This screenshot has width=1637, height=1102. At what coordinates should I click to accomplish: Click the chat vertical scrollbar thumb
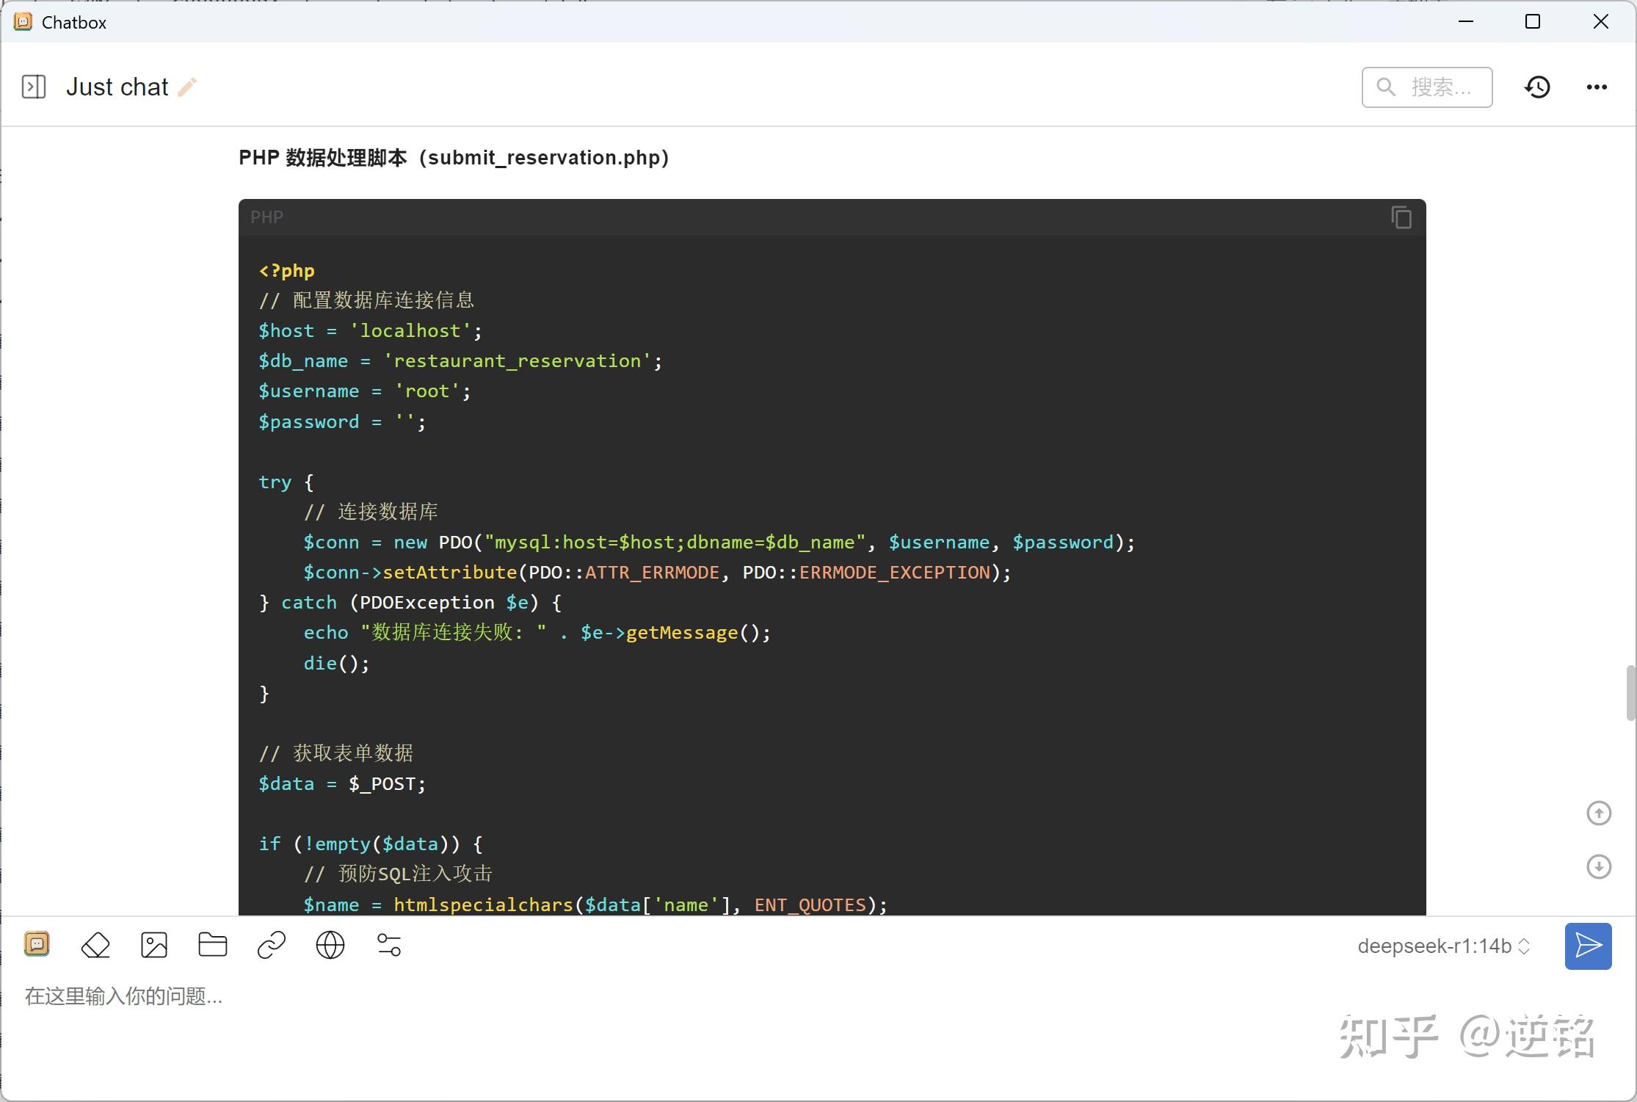[1630, 693]
